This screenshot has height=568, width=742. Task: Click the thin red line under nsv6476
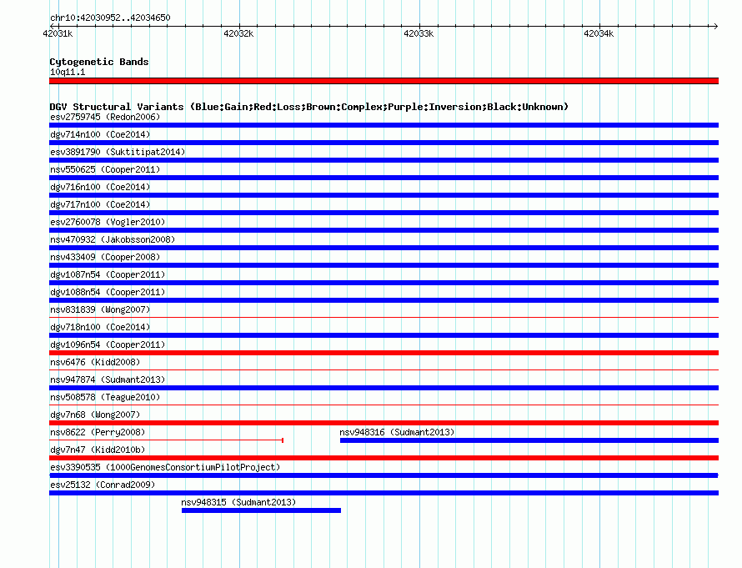(x=384, y=369)
